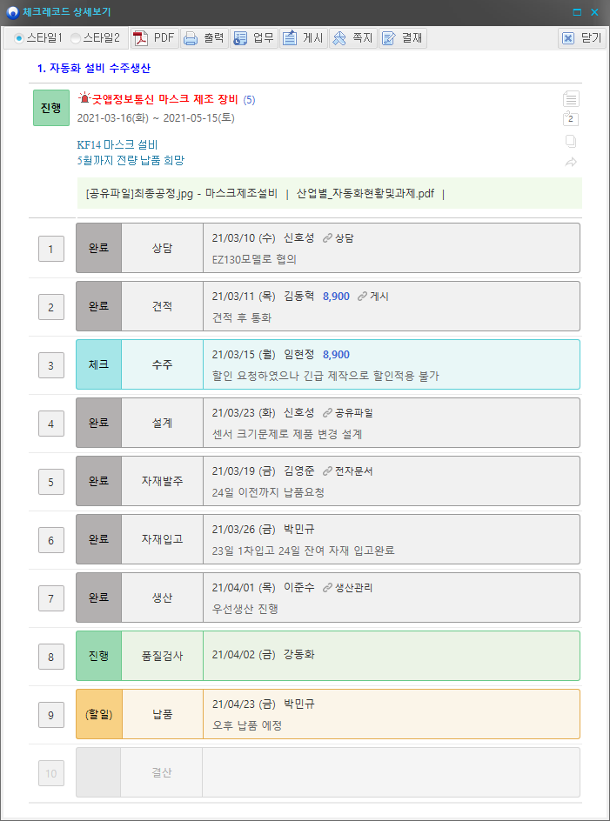Click the 게시 post button

point(303,38)
